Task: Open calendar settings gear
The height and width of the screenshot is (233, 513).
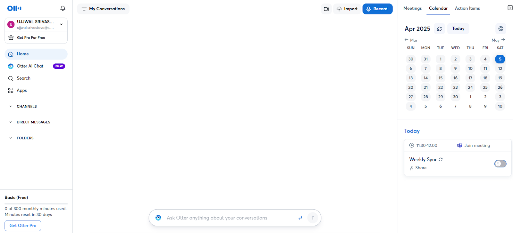Action: [500, 29]
